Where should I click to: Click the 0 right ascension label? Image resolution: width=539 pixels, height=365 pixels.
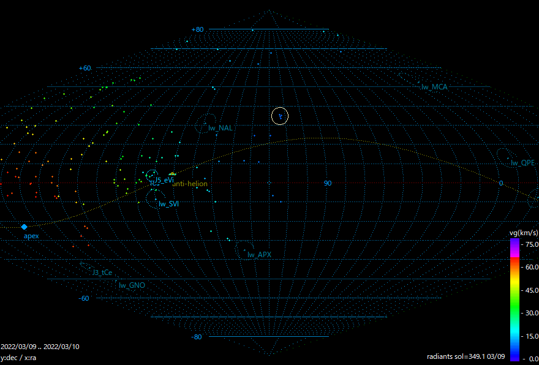[x=500, y=183]
